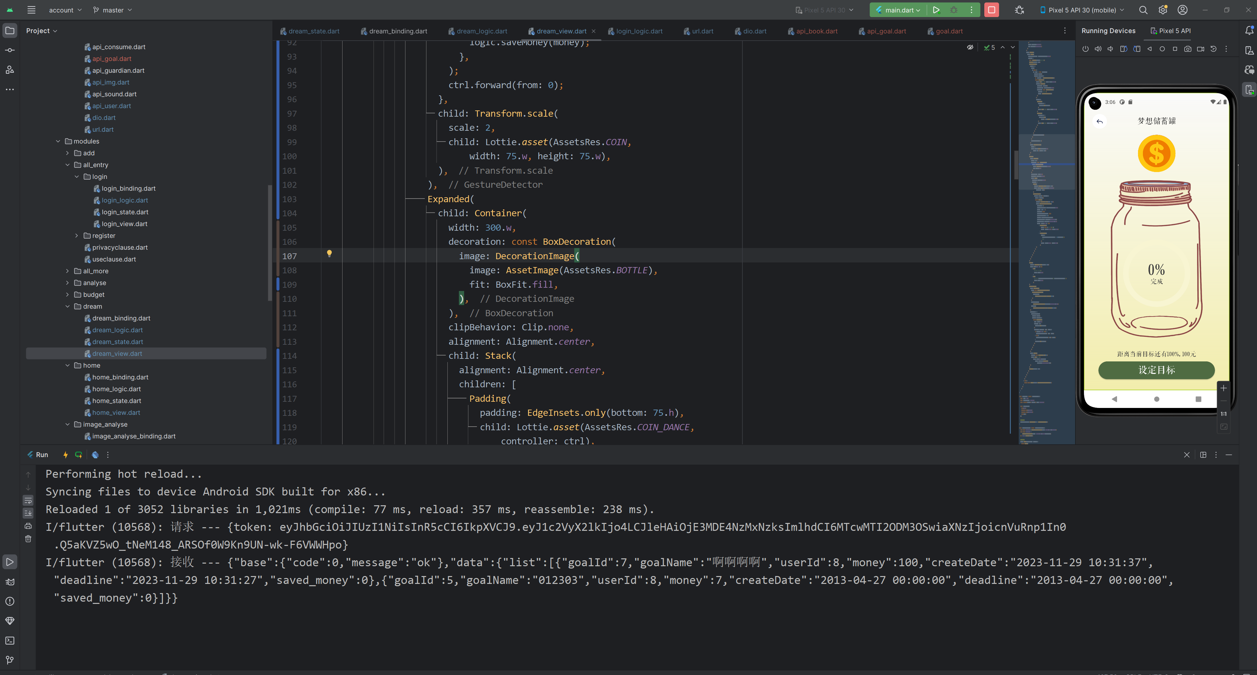
Task: Click the intention lightbulb on line 107
Action: [x=329, y=253]
